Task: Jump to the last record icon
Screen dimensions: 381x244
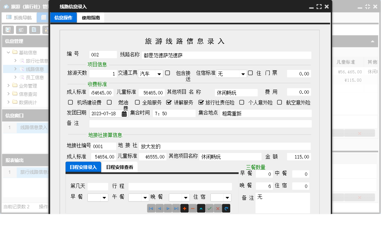Action: (176, 208)
